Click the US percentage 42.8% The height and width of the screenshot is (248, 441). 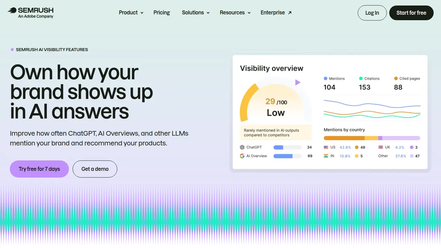coord(345,147)
